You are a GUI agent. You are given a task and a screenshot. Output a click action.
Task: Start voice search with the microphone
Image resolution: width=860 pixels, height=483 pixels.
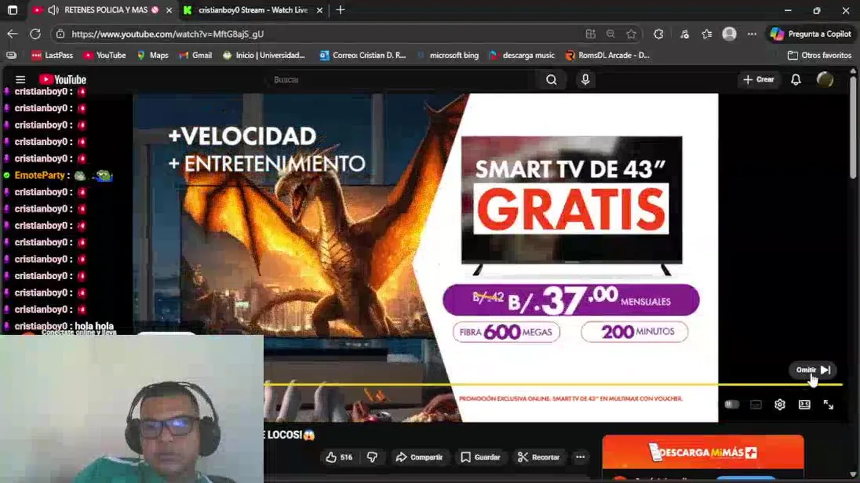click(585, 79)
